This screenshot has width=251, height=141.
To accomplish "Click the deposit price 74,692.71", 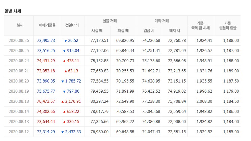I will [x=151, y=71].
